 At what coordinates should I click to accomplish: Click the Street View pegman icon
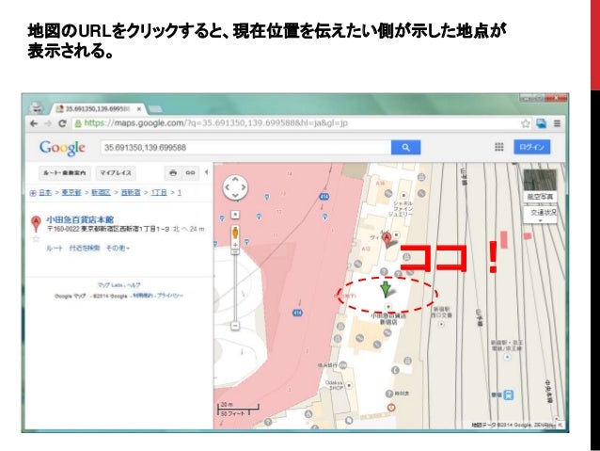(x=235, y=234)
